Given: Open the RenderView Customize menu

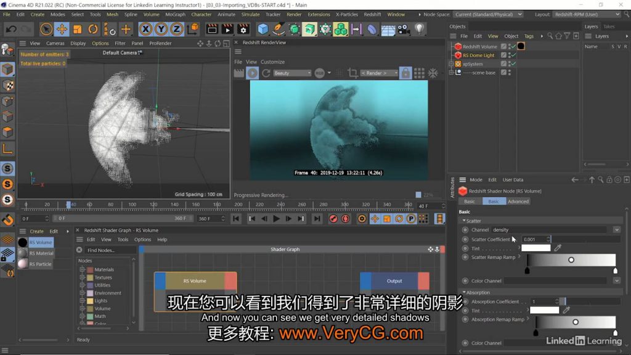Looking at the screenshot, I should pyautogui.click(x=272, y=62).
